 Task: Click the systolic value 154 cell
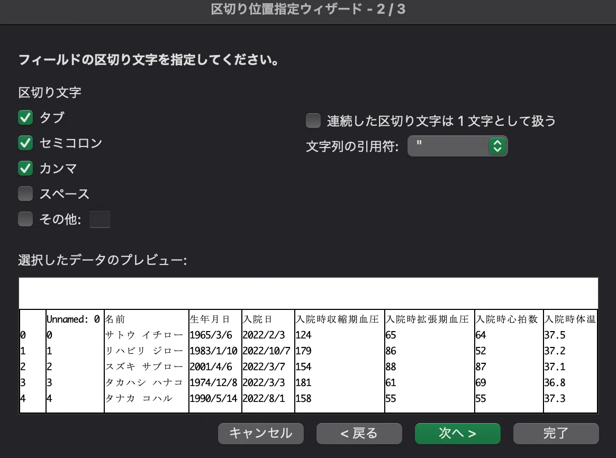pos(303,367)
